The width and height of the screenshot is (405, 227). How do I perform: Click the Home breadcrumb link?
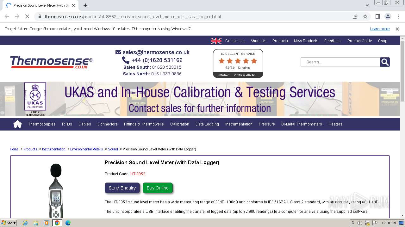(x=14, y=149)
